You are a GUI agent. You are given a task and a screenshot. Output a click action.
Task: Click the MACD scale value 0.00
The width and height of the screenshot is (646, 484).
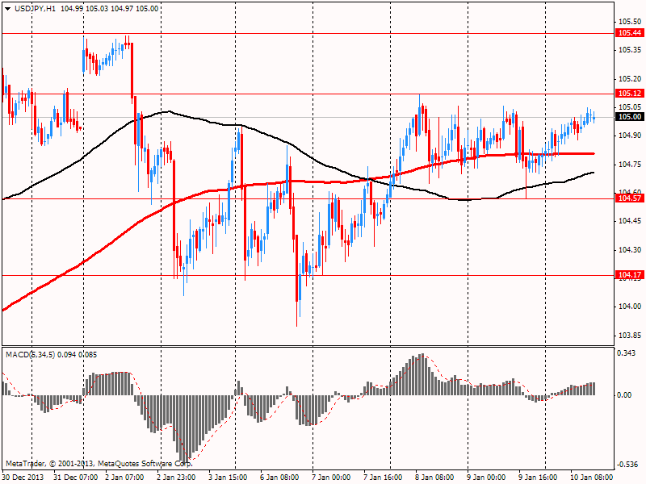coord(624,395)
